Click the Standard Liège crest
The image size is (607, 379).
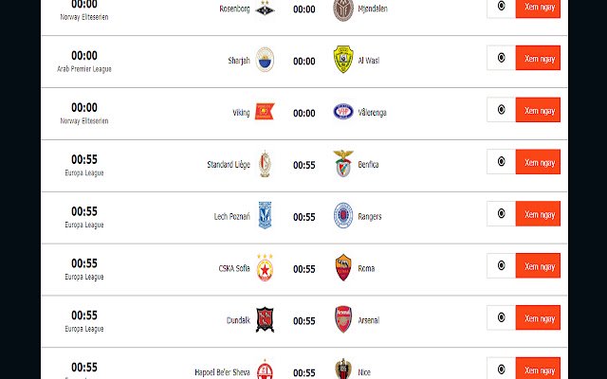pyautogui.click(x=265, y=164)
